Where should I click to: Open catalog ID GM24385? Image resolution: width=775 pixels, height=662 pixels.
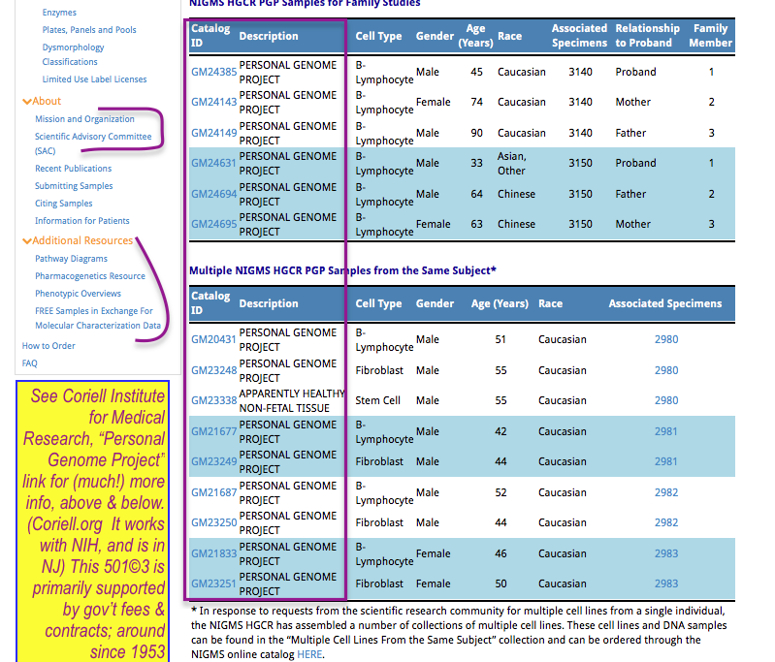pyautogui.click(x=213, y=72)
